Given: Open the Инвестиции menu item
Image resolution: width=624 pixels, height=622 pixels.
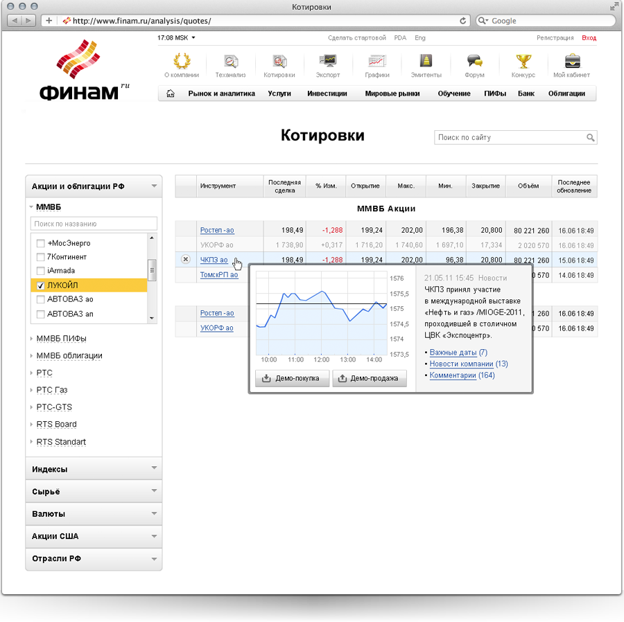Looking at the screenshot, I should click(327, 94).
